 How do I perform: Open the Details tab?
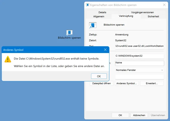pos(102,12)
